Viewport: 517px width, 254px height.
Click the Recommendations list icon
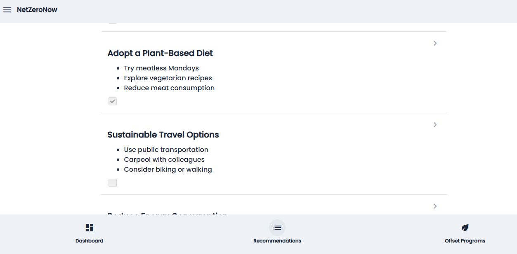click(277, 228)
